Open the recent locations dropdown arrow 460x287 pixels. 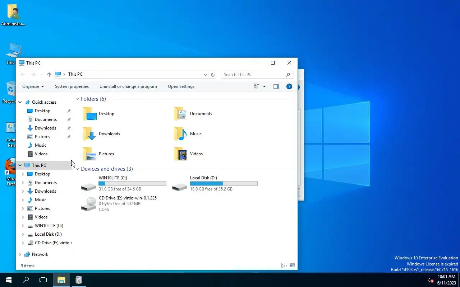[x=41, y=75]
